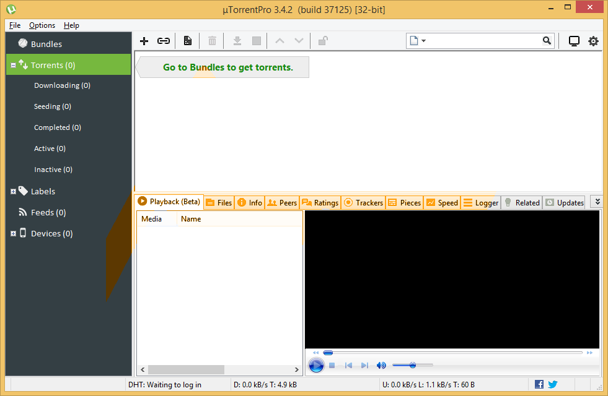Click the unlock padlock toolbar icon
608x396 pixels.
tap(323, 41)
